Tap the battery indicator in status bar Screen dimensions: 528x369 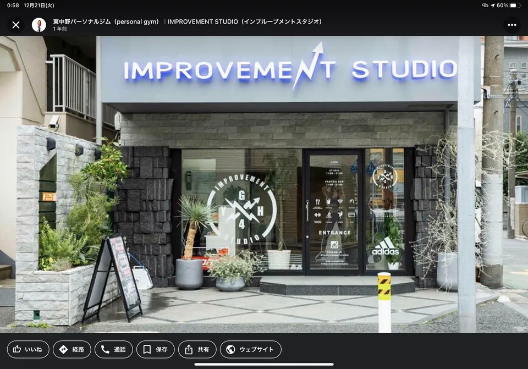pos(515,5)
